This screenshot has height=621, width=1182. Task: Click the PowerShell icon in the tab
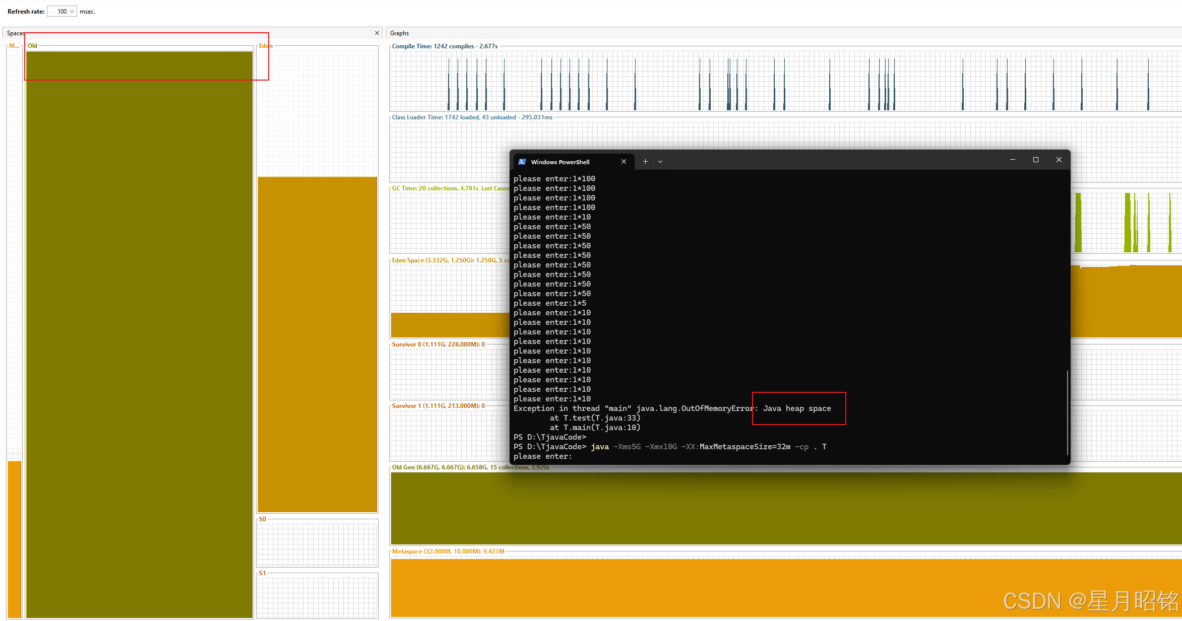[522, 162]
